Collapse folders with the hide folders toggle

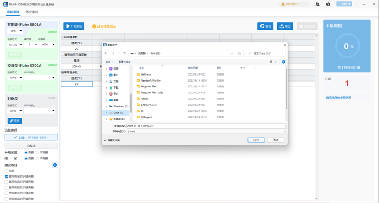[x=112, y=140]
